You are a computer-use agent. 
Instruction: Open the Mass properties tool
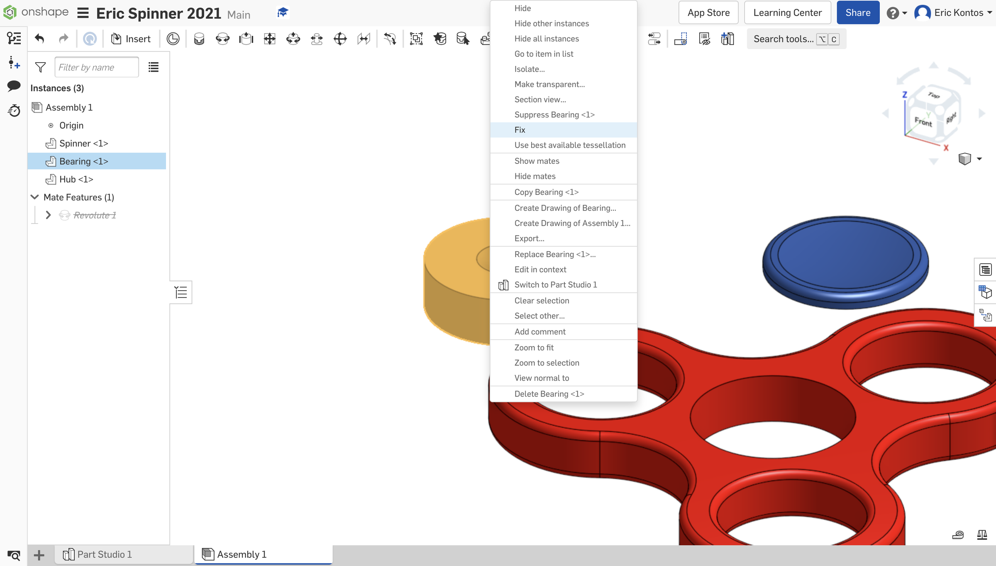(x=981, y=535)
